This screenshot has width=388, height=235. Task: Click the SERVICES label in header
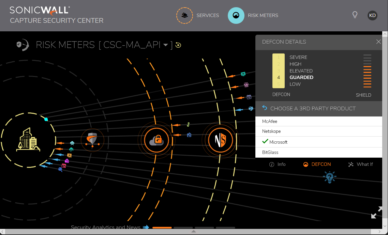click(208, 15)
